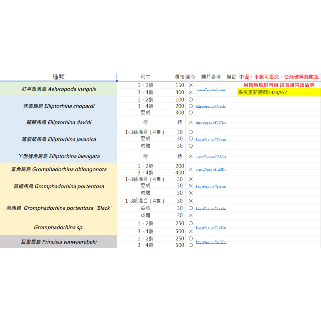Follow the ppt.cc/f7ux8x link for 黑馬島

211,208
